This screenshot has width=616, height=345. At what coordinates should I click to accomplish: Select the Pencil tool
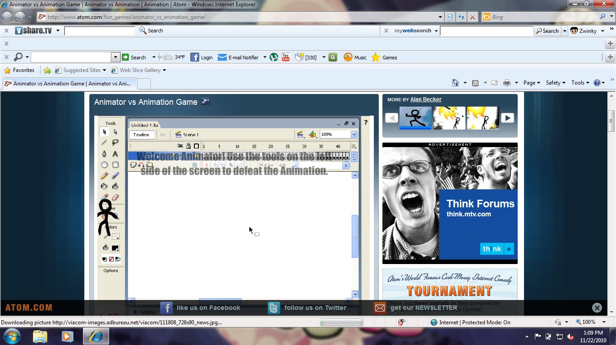(x=105, y=175)
